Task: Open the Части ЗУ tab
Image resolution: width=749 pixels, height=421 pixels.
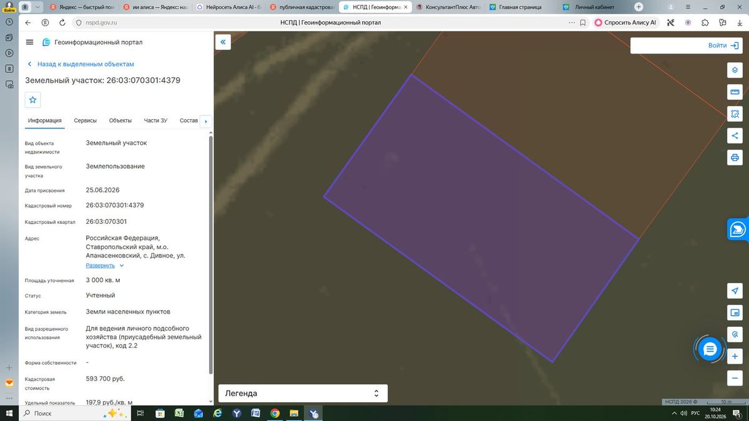Action: pyautogui.click(x=155, y=121)
